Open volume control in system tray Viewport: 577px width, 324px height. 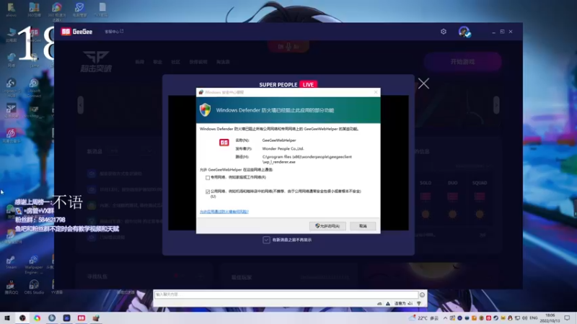click(x=524, y=318)
